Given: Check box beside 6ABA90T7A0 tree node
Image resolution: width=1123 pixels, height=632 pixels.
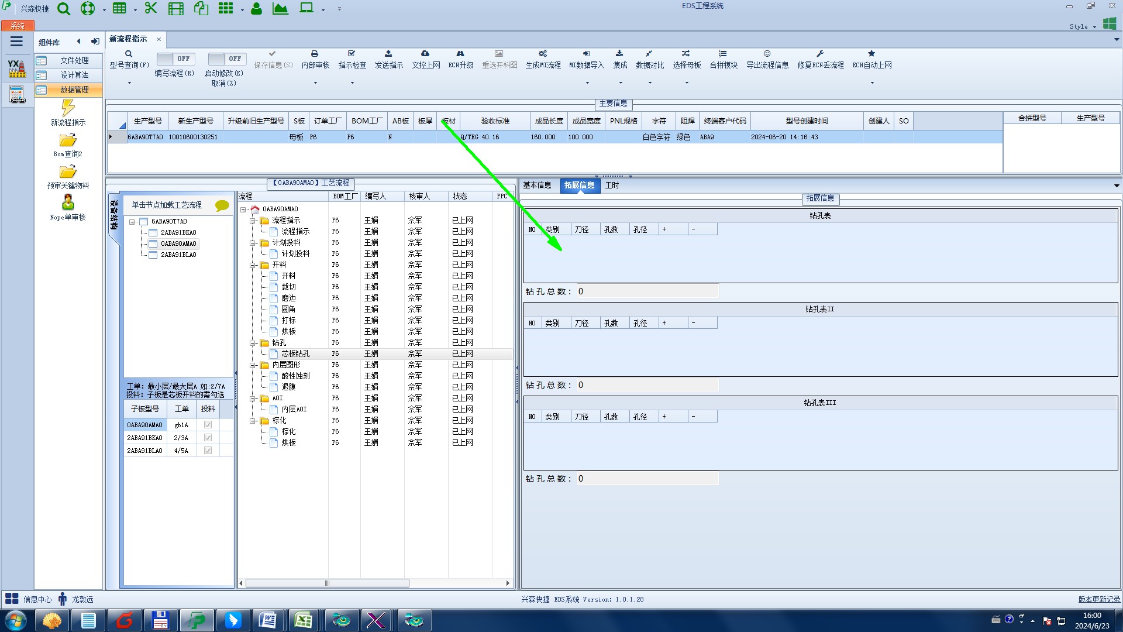Looking at the screenshot, I should pos(143,222).
